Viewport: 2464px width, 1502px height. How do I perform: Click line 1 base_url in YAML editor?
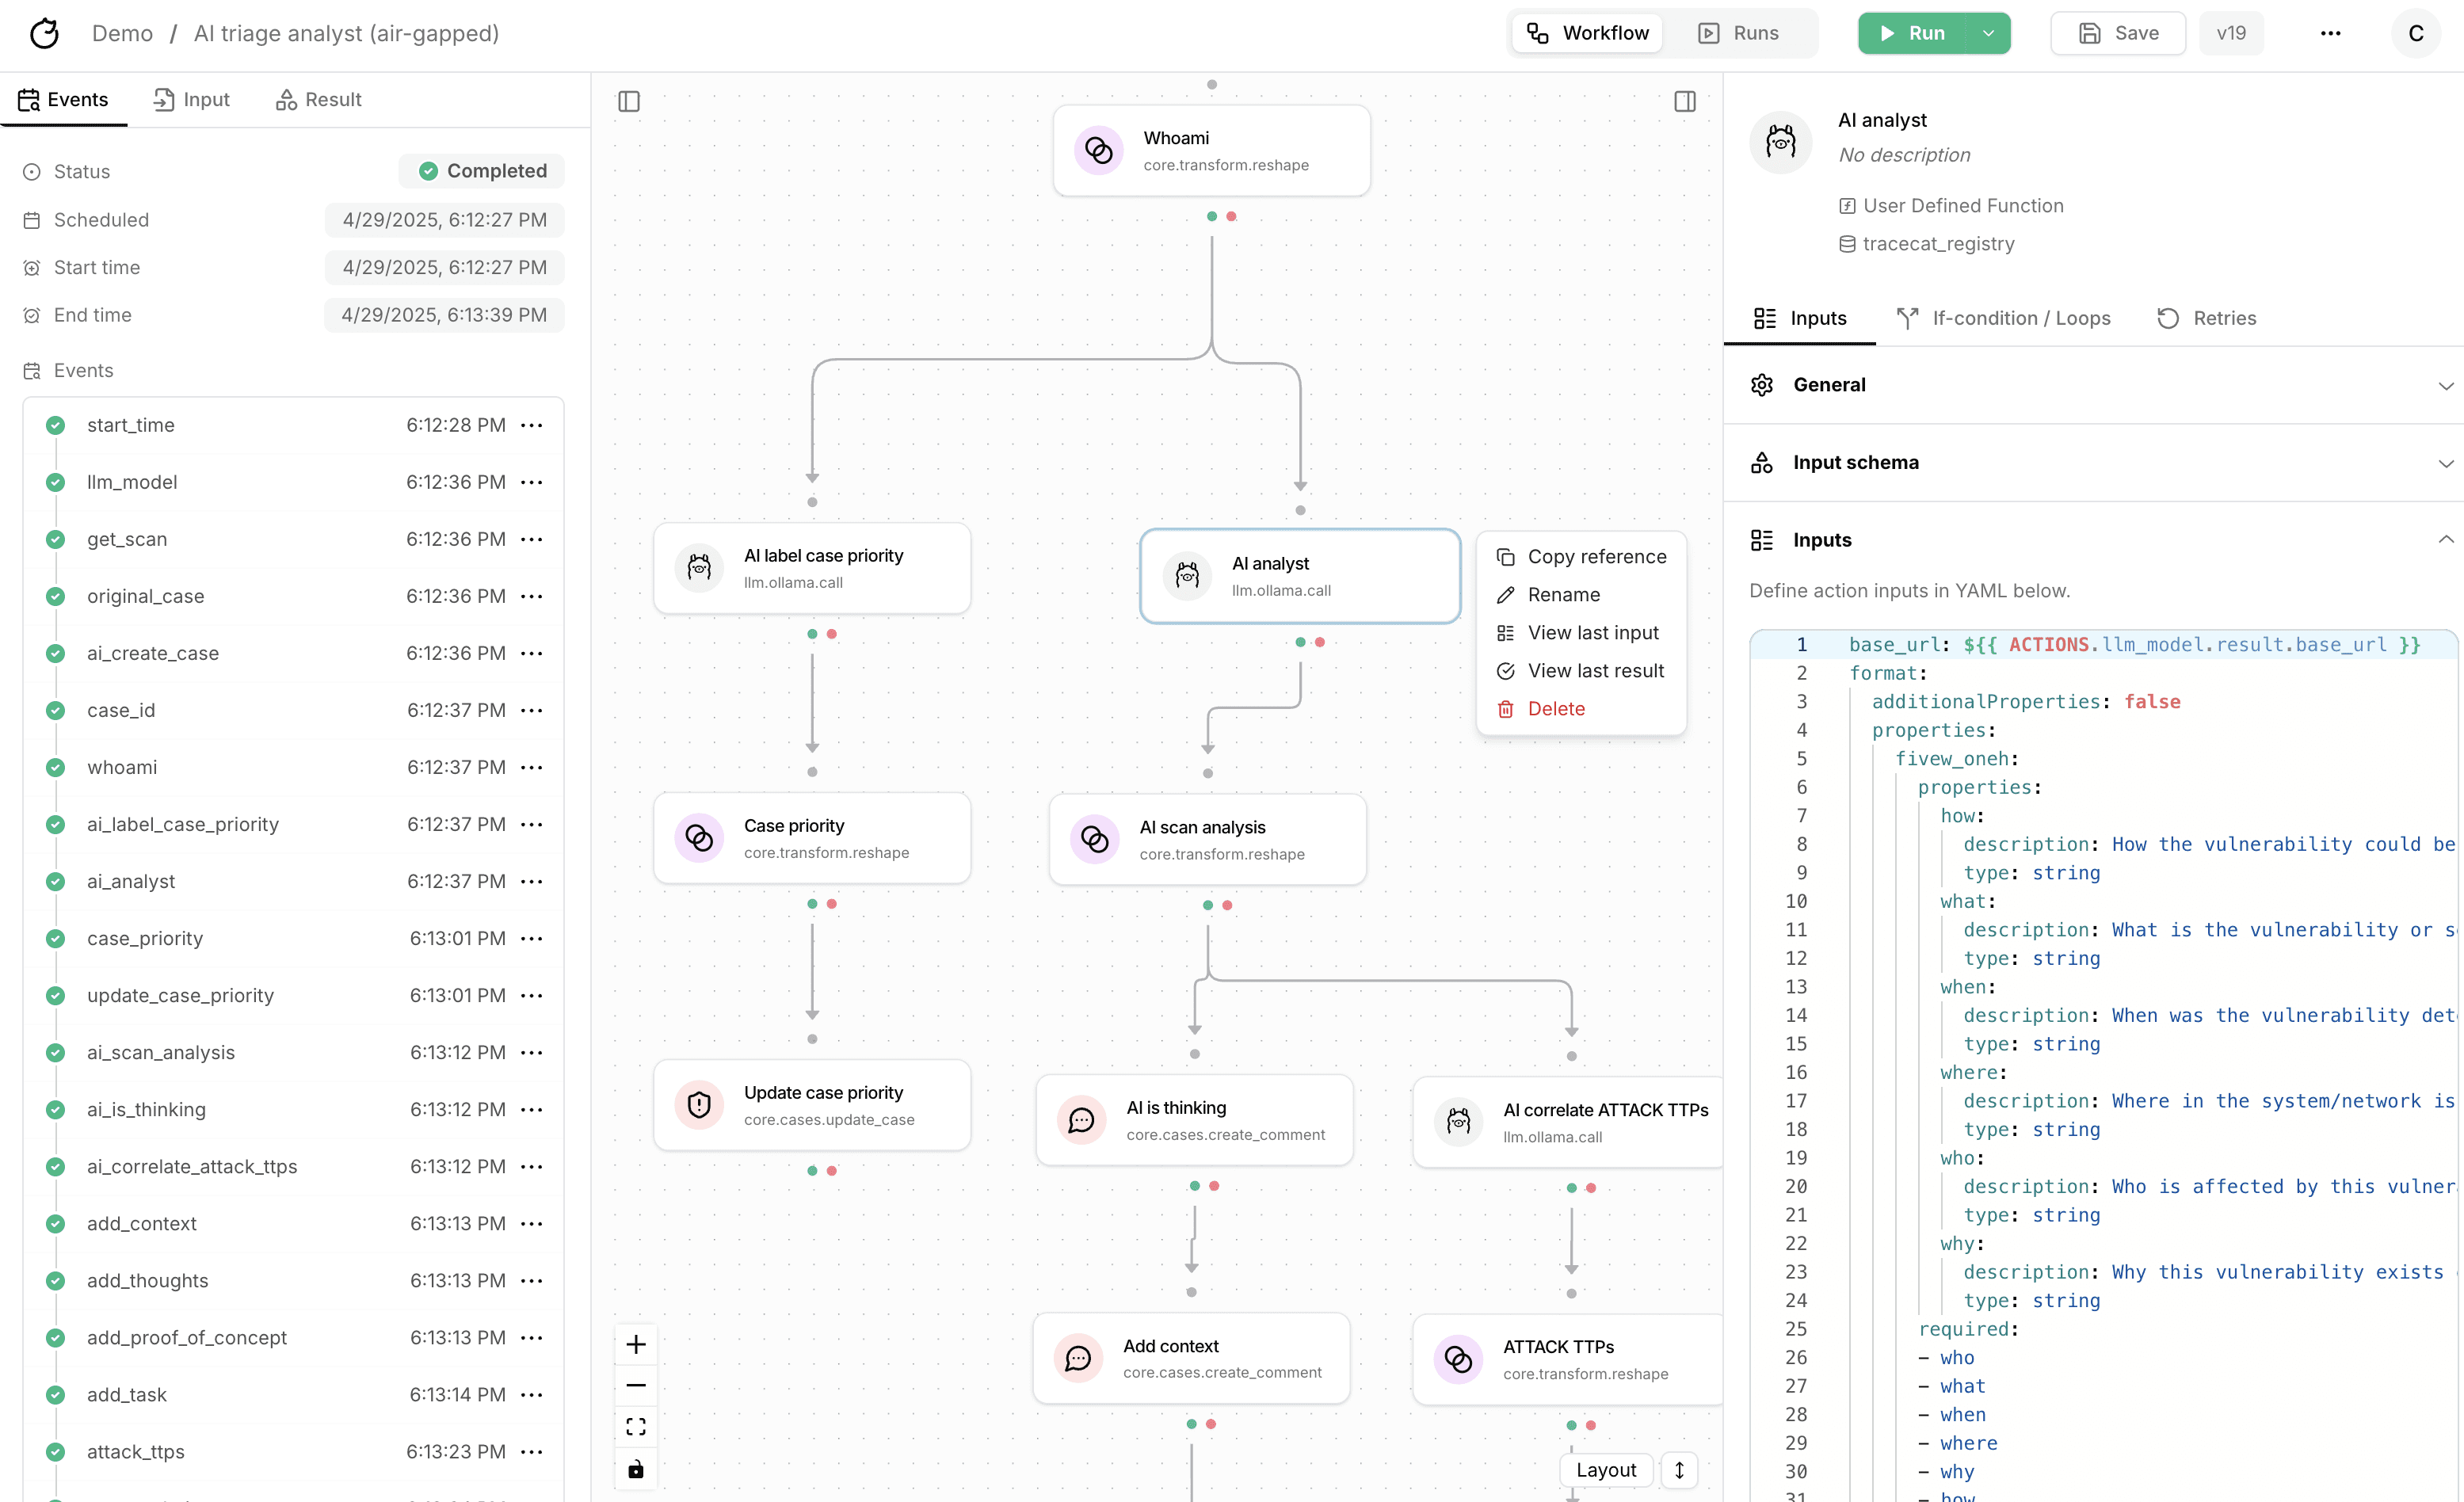point(2135,645)
